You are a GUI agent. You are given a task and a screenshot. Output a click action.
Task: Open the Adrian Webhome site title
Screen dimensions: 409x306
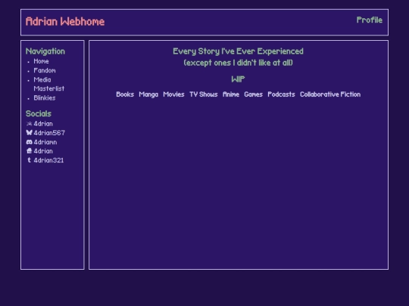pos(65,22)
